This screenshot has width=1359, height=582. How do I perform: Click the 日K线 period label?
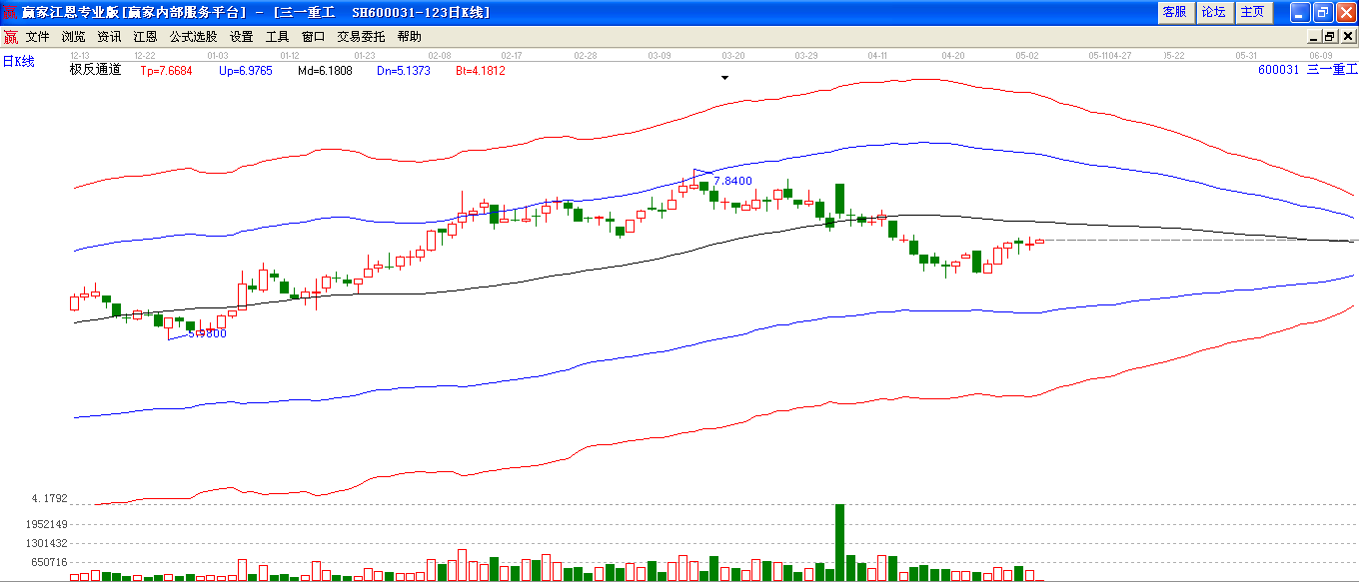point(18,62)
